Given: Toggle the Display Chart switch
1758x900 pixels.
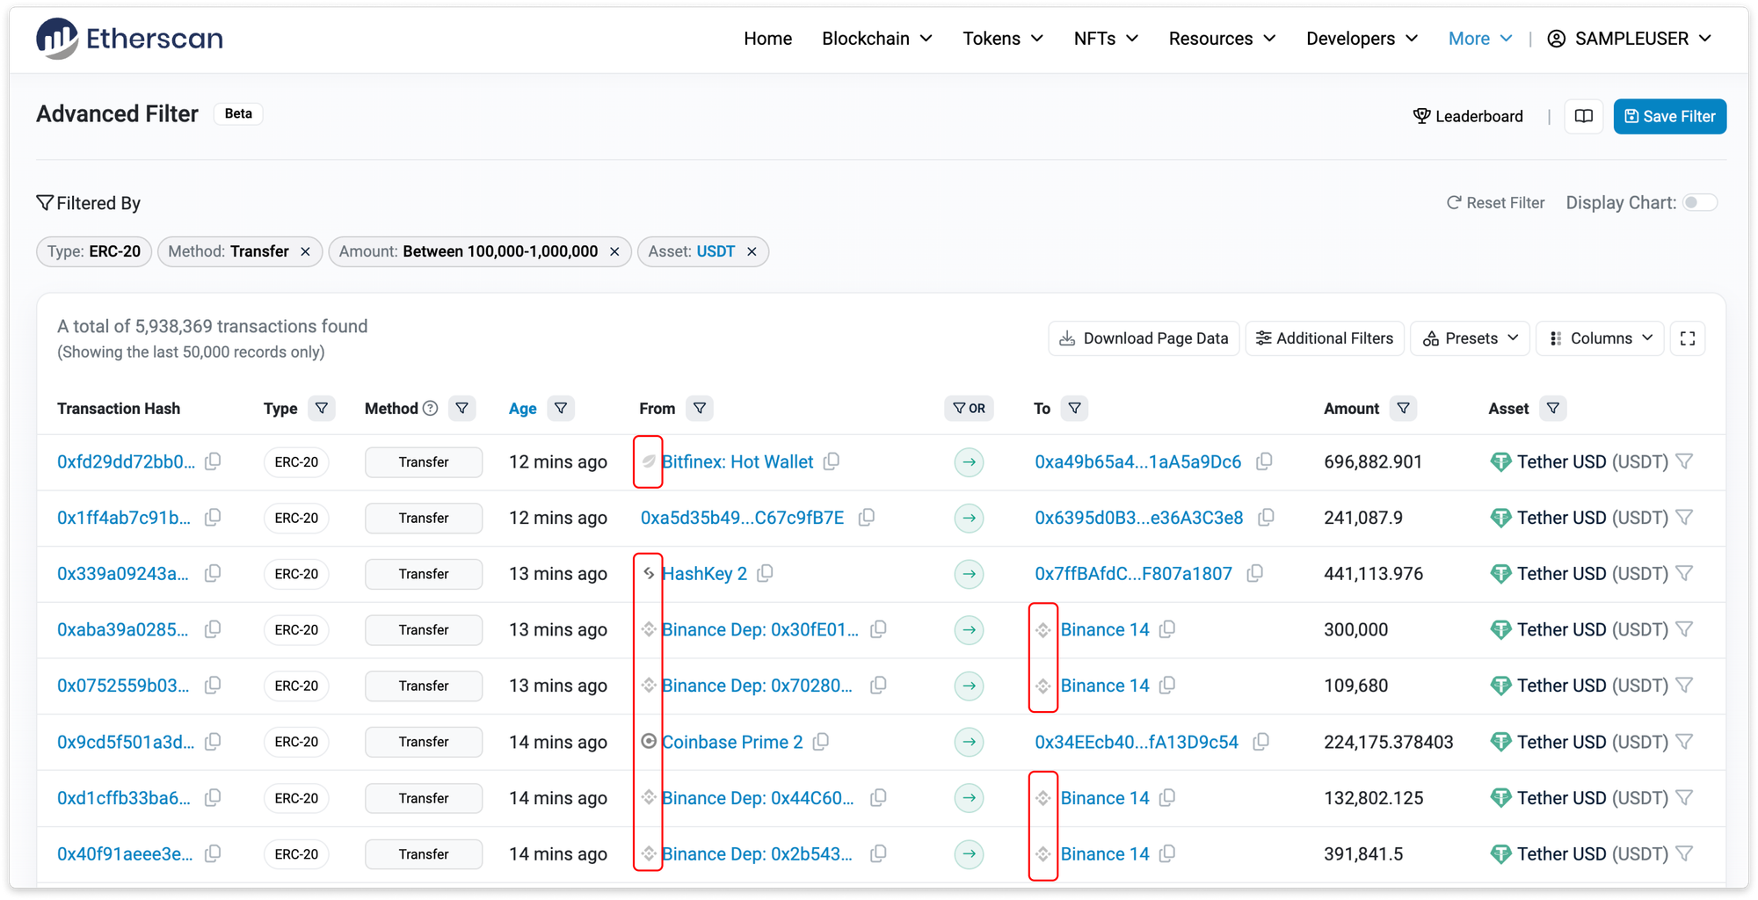Looking at the screenshot, I should click(x=1698, y=203).
